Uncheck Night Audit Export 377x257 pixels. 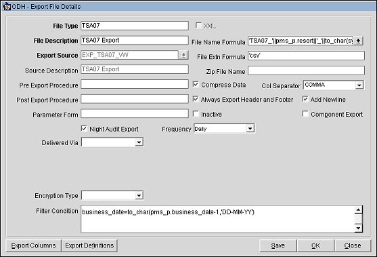click(84, 129)
